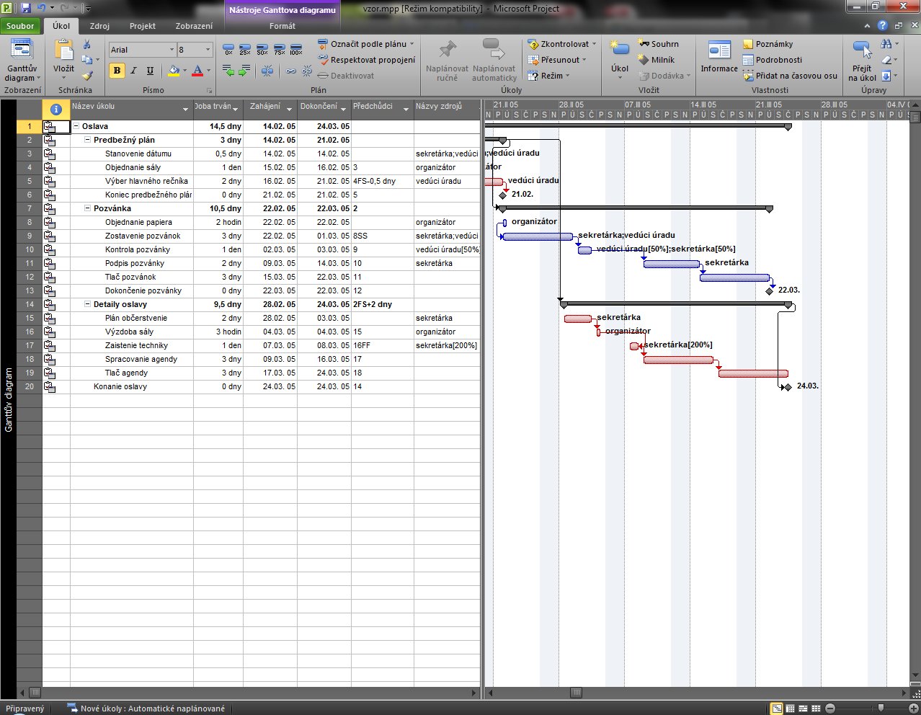Open the Soubor file tab
The height and width of the screenshot is (715, 921).
[x=20, y=26]
